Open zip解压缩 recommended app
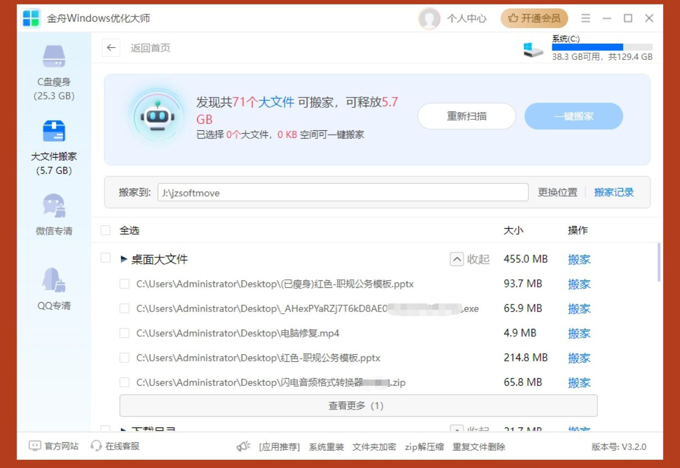The image size is (680, 468). point(424,447)
